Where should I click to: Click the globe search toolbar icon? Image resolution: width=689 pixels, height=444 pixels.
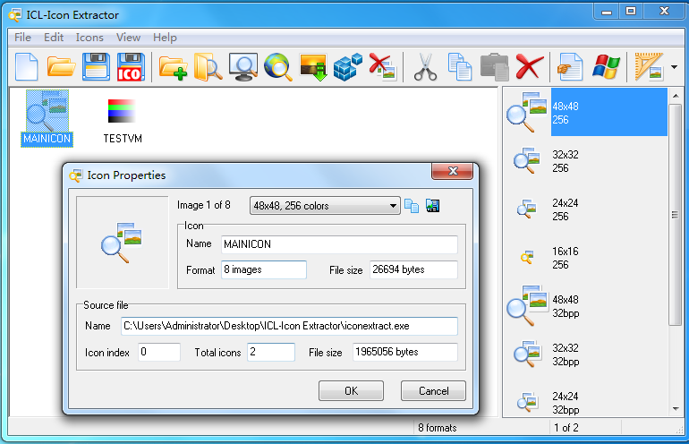coord(278,67)
